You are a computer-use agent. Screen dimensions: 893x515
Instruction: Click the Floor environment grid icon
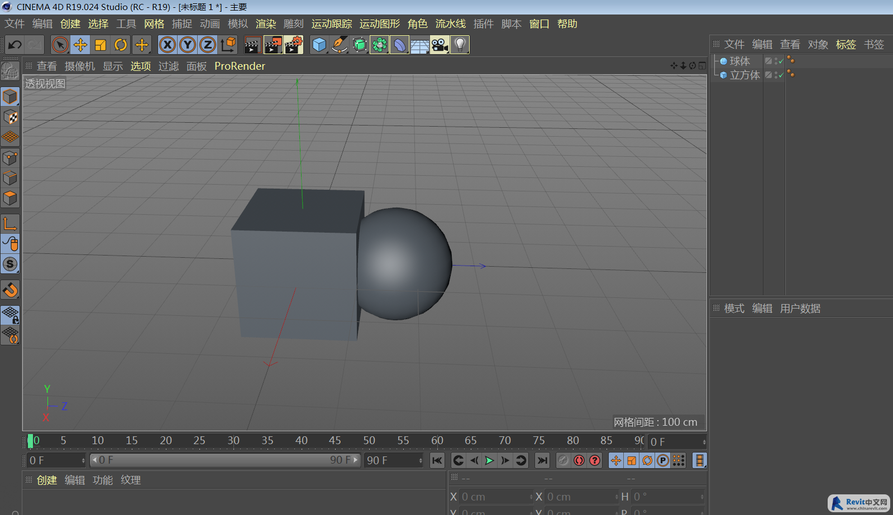420,45
